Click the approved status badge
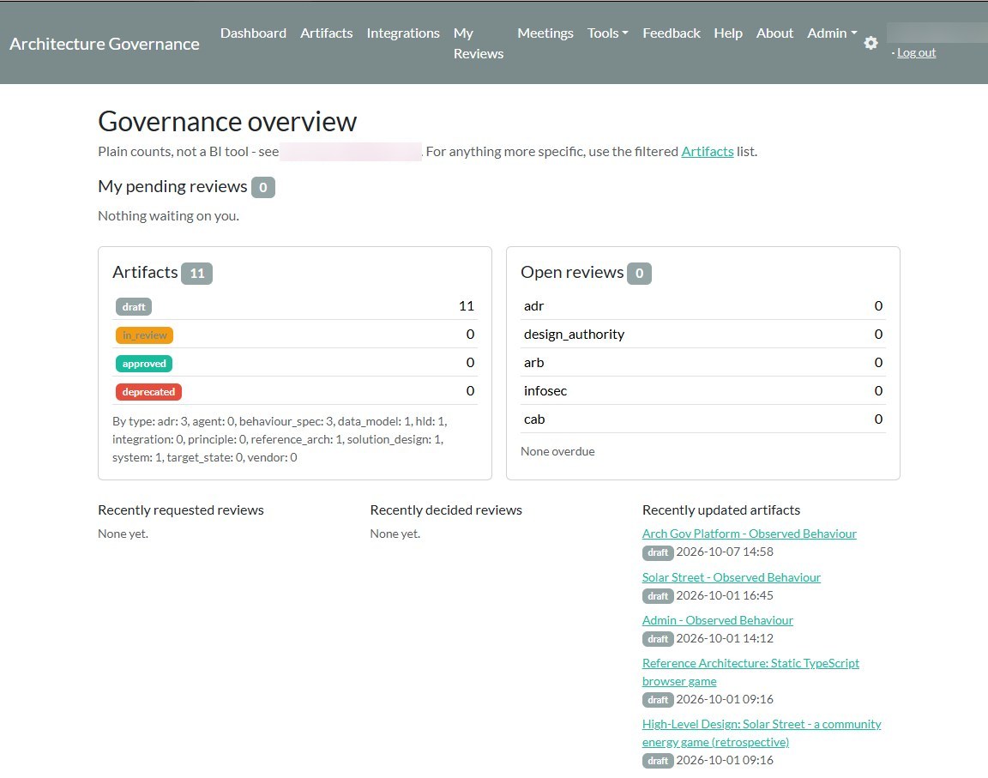This screenshot has width=988, height=778. tap(144, 364)
